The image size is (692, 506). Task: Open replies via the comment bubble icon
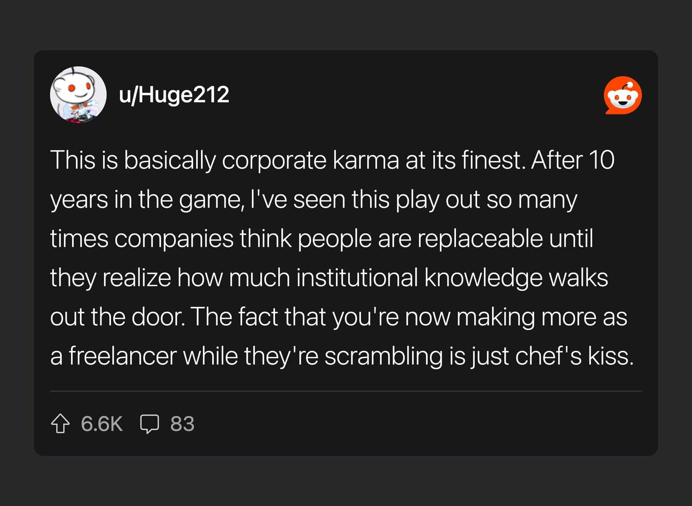(x=149, y=424)
